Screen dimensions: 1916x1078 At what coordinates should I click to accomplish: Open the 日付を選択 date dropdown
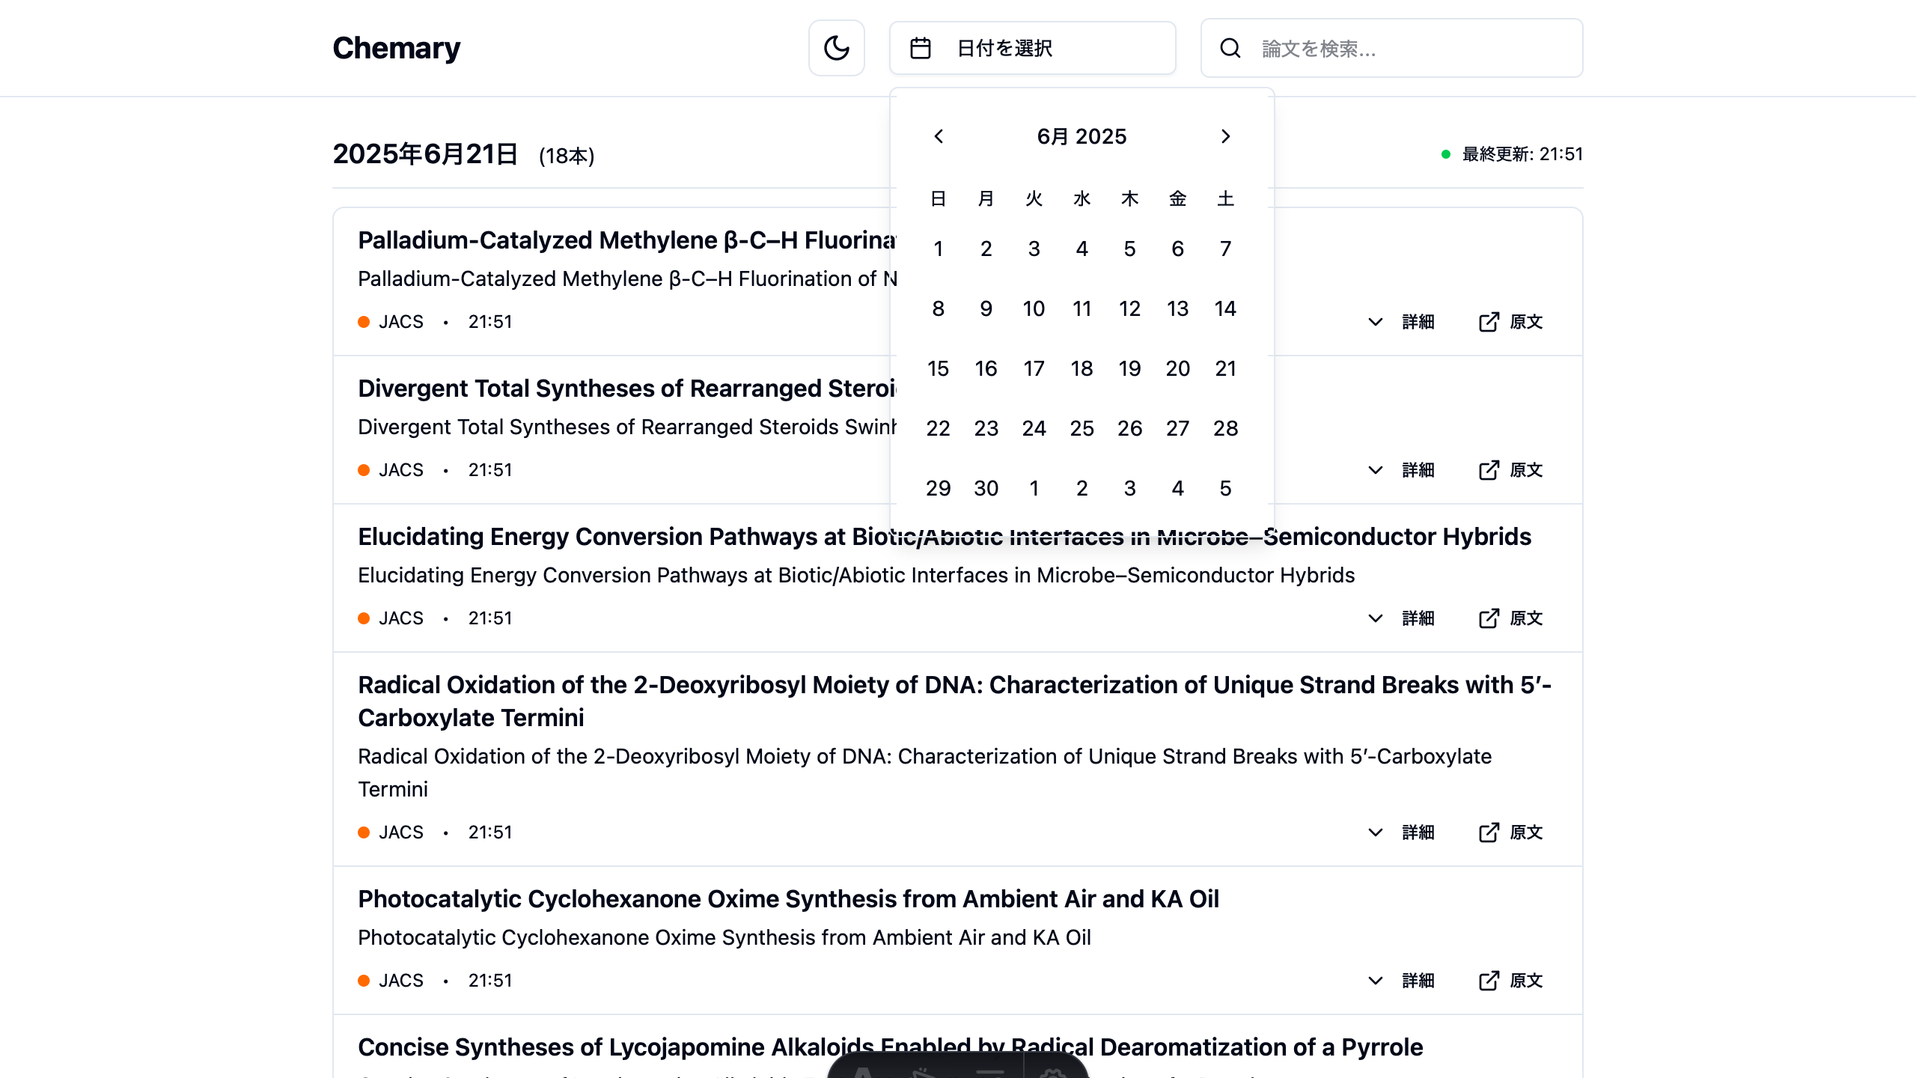[1032, 49]
